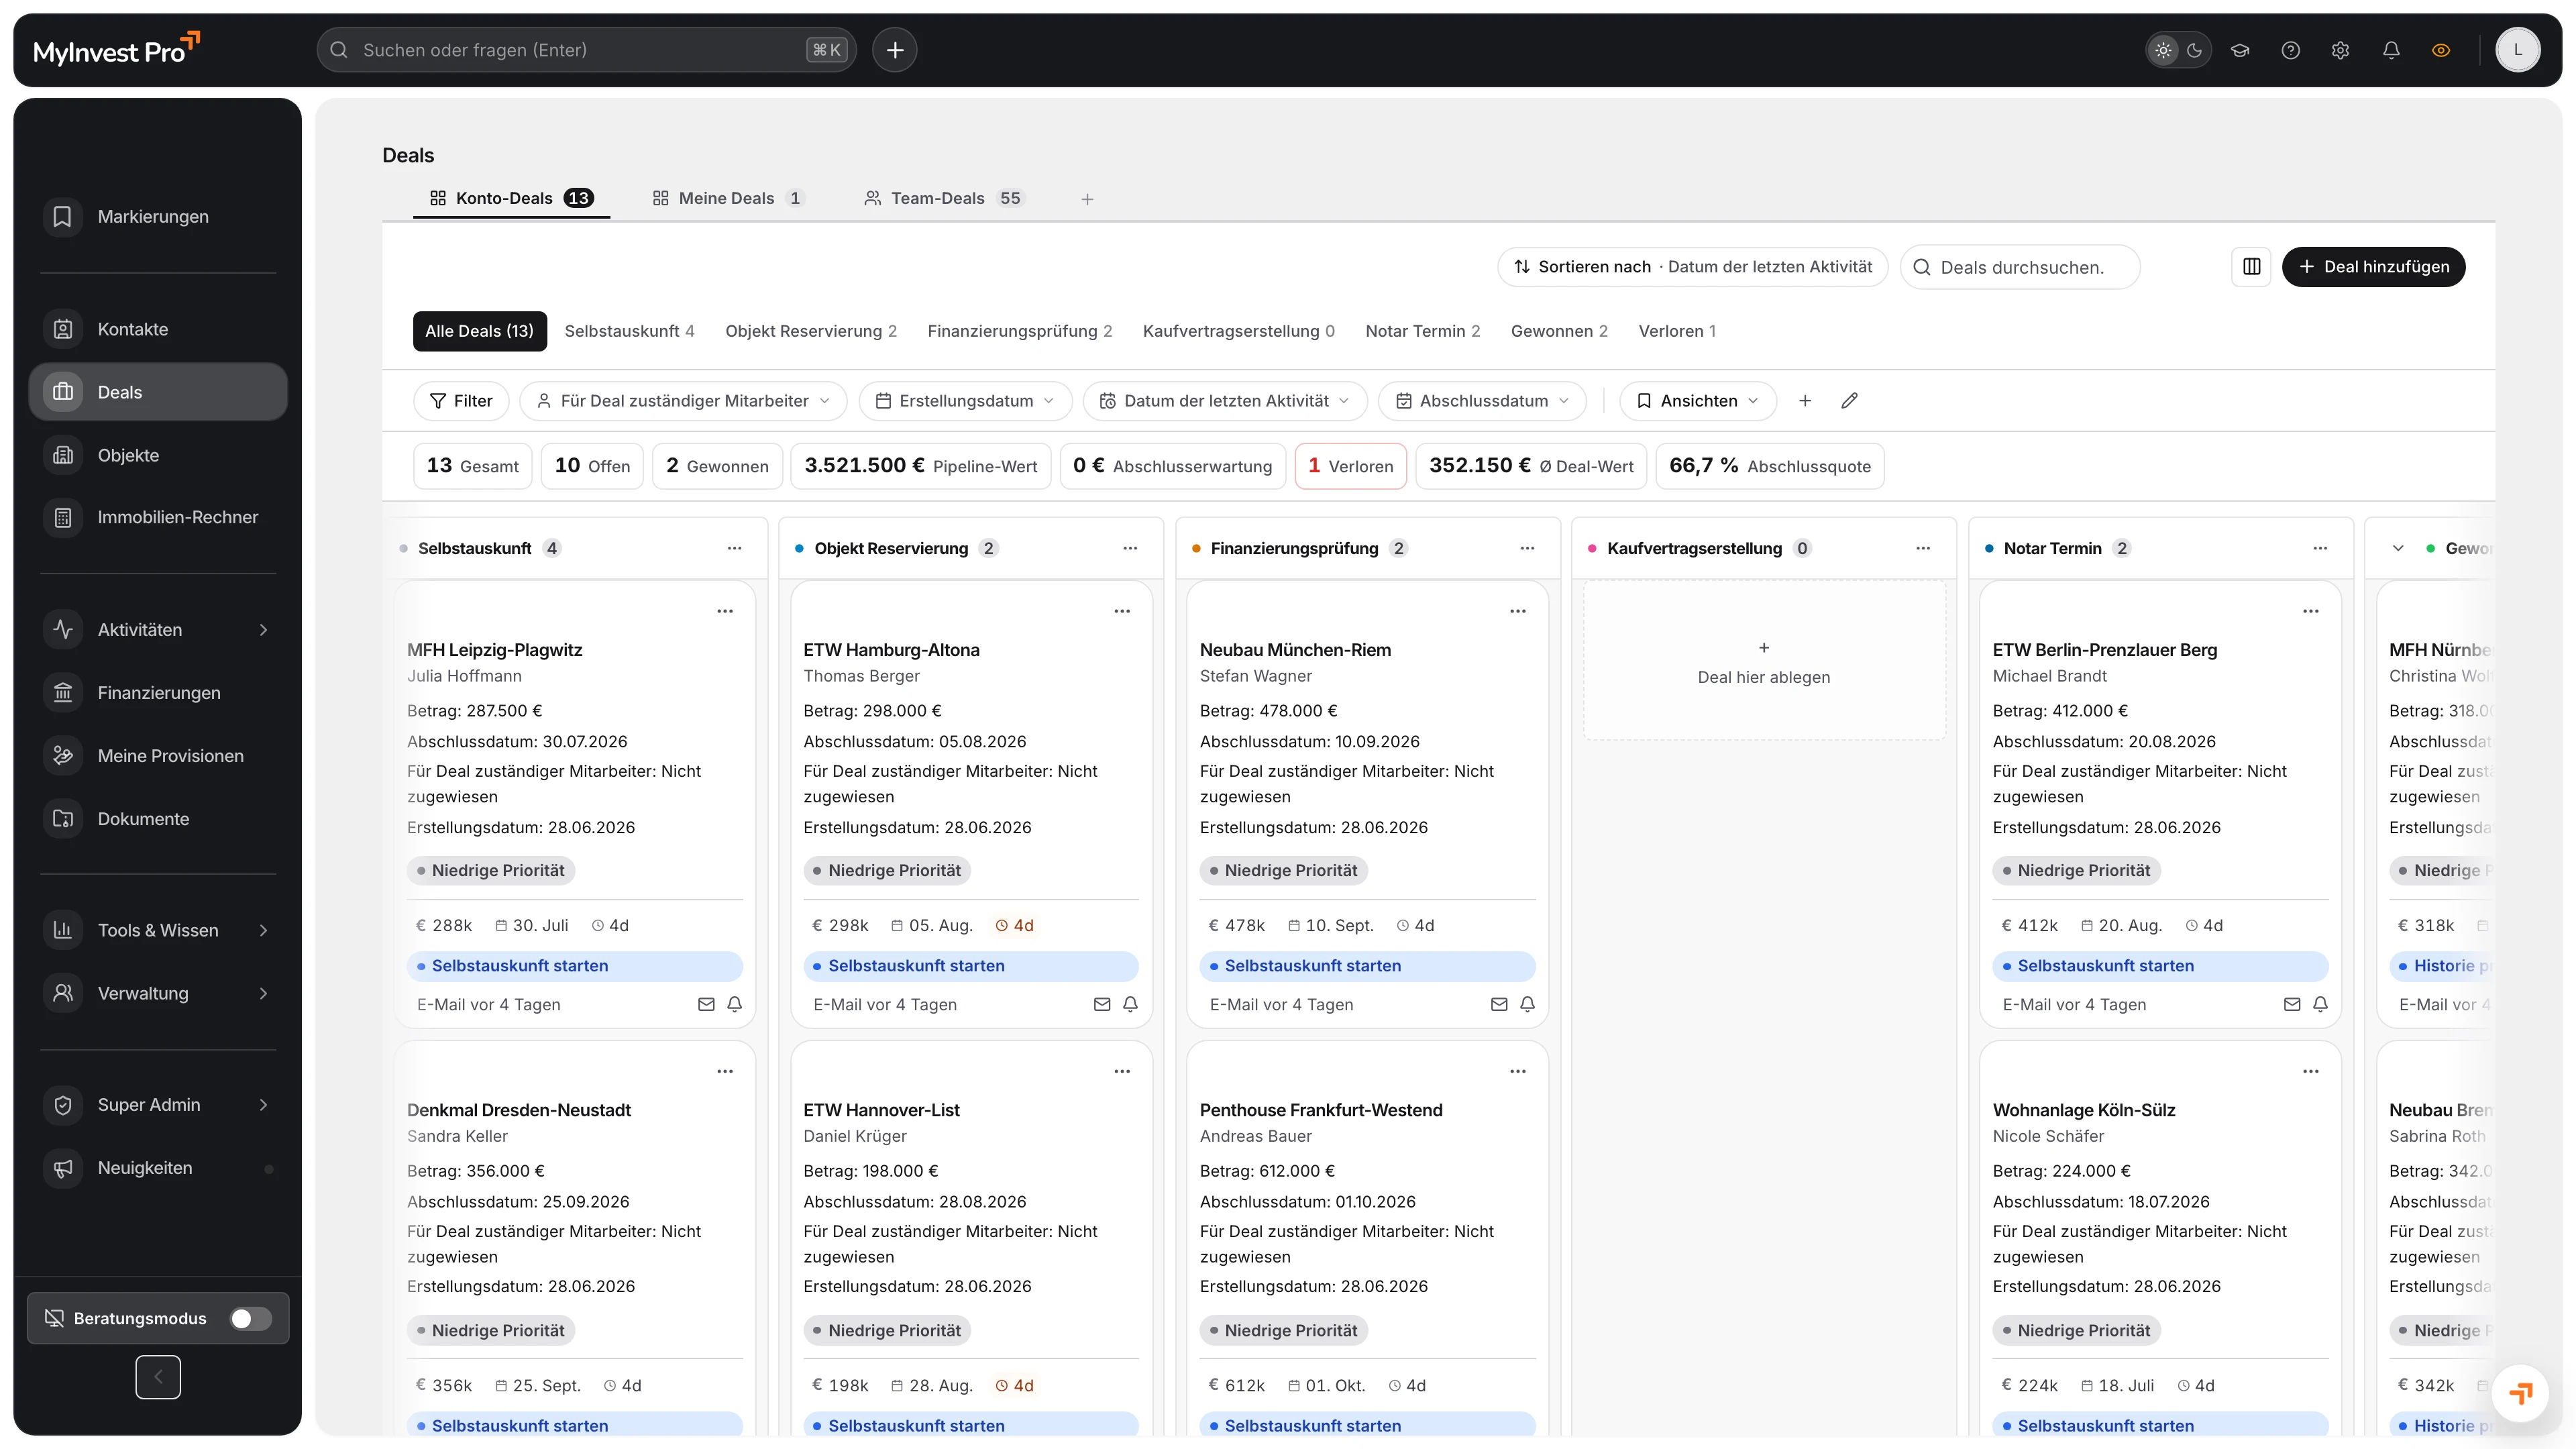2576x1449 pixels.
Task: Open the Penthouse Frankfurt-Westend deal title
Action: point(1321,1110)
